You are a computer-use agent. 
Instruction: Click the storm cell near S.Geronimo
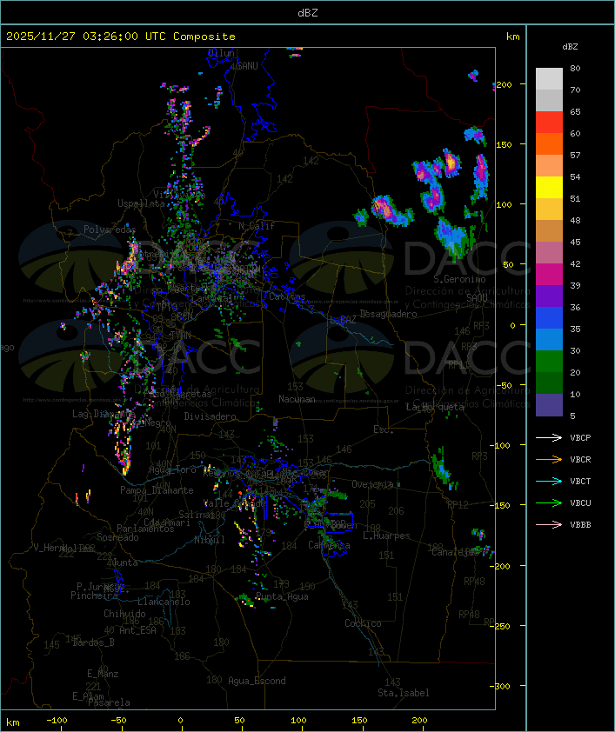point(452,236)
